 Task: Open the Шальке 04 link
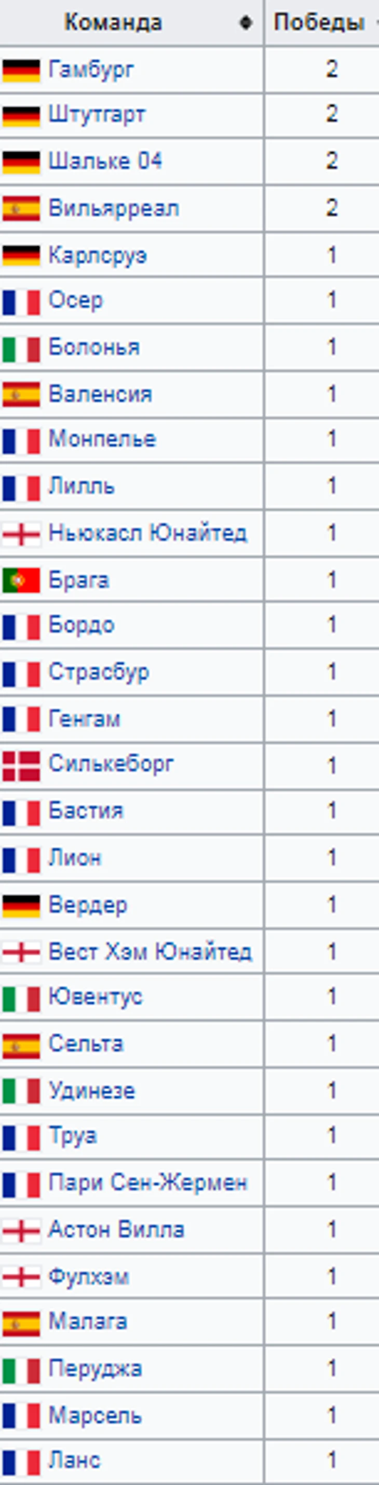105,161
